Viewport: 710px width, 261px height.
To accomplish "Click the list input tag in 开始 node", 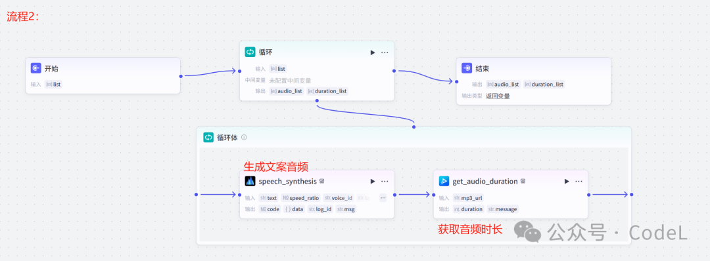I will (x=53, y=84).
